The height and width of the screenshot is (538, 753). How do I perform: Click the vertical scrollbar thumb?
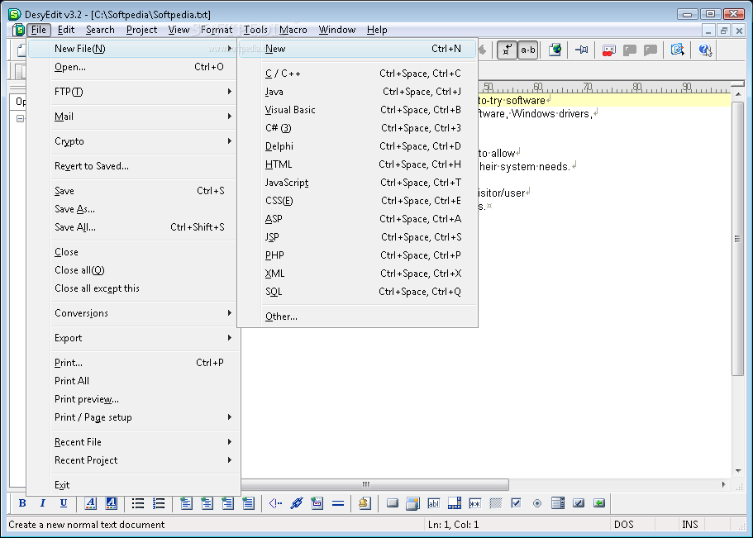click(x=737, y=238)
